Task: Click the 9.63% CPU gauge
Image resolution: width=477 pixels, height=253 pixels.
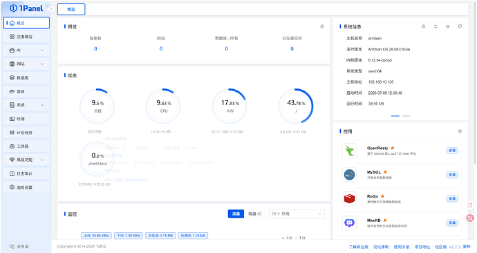Action: click(x=163, y=106)
